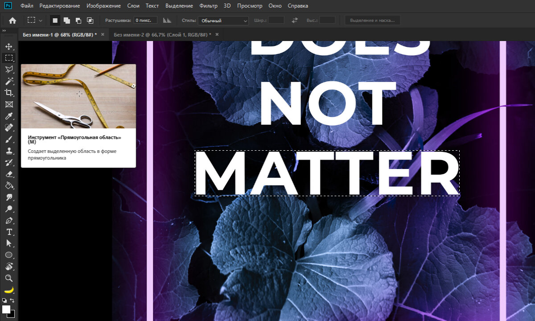This screenshot has width=535, height=321.
Task: Click the Растушевка feather input field
Action: pyautogui.click(x=146, y=21)
